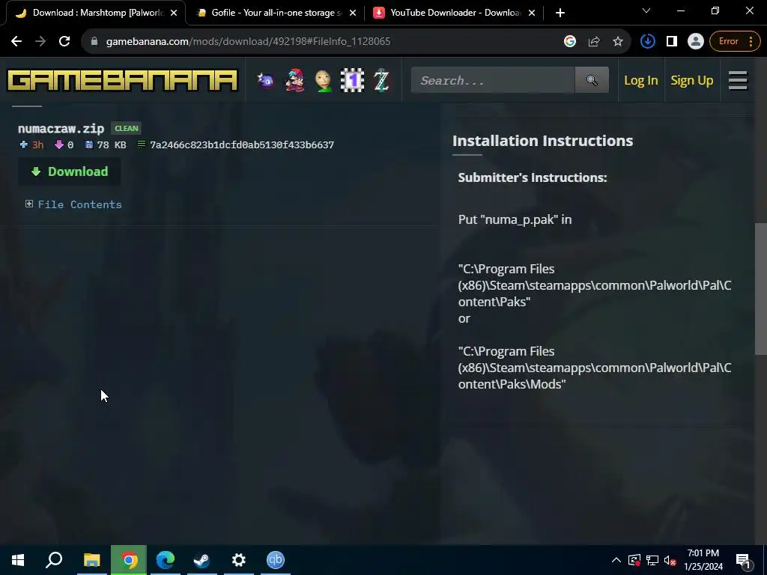Screen dimensions: 767x575
Task: Focus the GameBanana search field
Action: pos(493,80)
